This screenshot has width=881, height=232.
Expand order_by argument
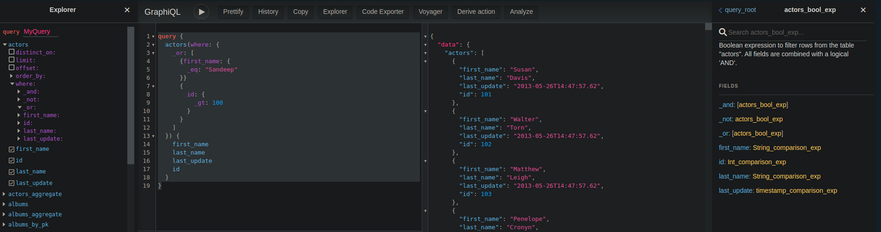point(12,76)
